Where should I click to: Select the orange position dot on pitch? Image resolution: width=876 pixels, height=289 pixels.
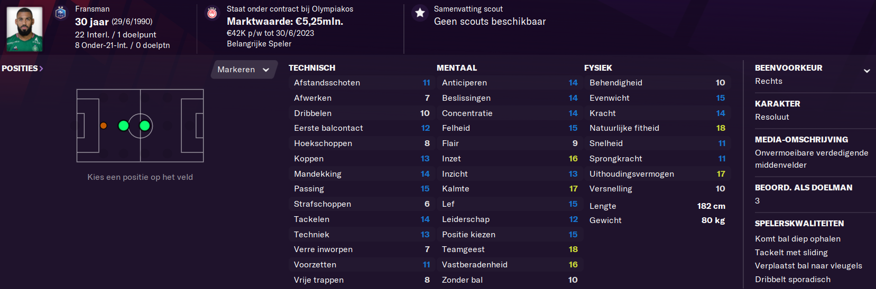pos(104,126)
